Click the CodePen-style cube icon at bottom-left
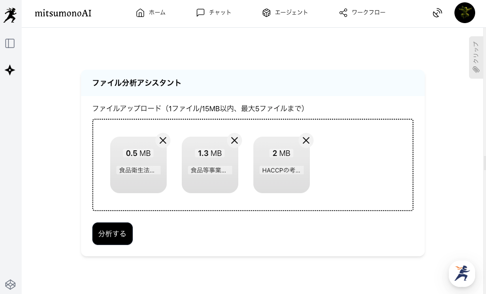The height and width of the screenshot is (294, 486). [10, 284]
